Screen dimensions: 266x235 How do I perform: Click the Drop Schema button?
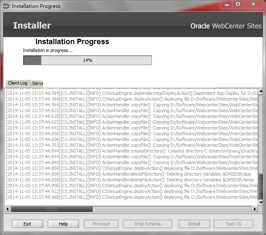pos(147,224)
